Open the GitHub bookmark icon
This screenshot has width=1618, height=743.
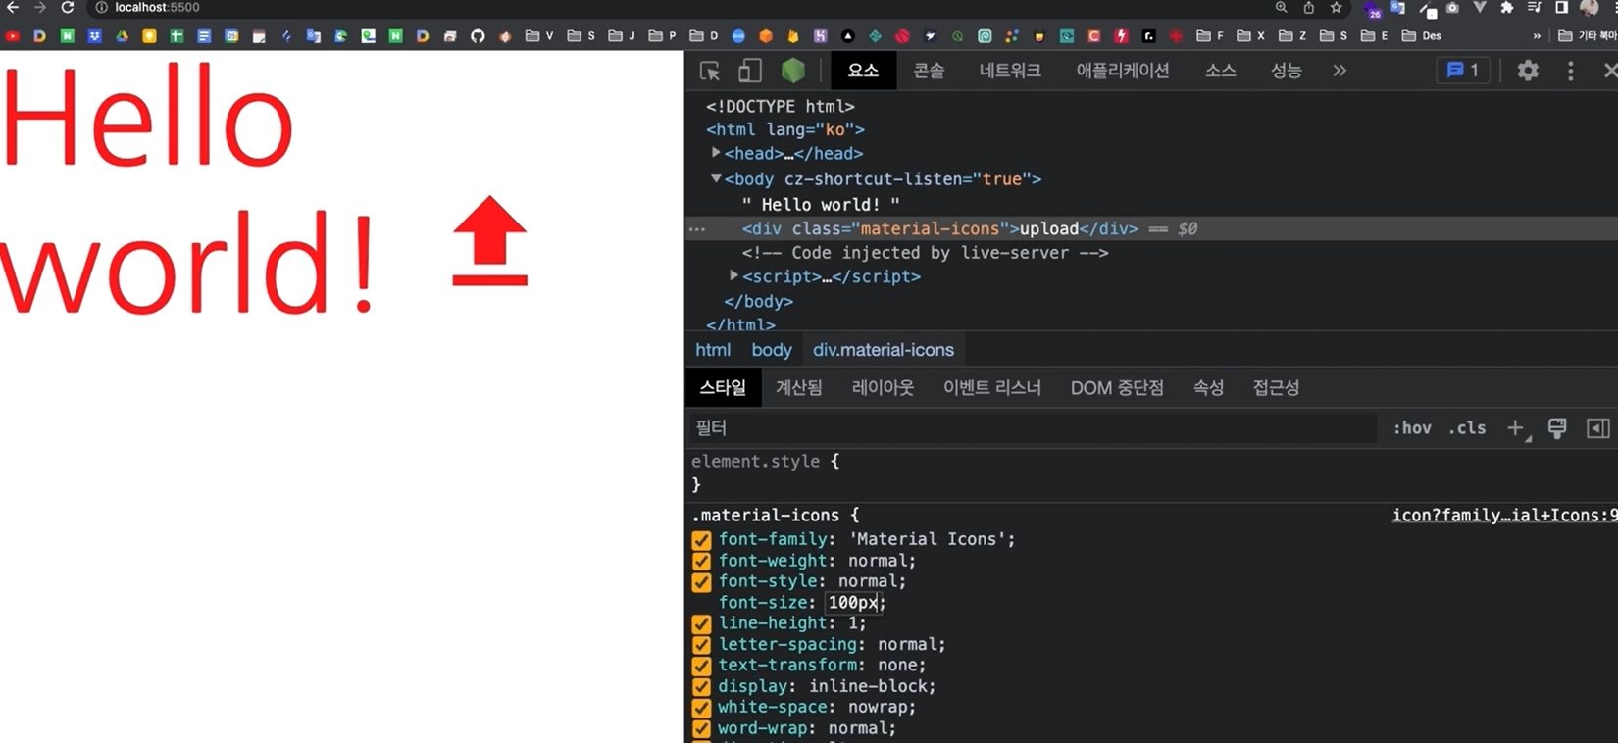click(478, 36)
